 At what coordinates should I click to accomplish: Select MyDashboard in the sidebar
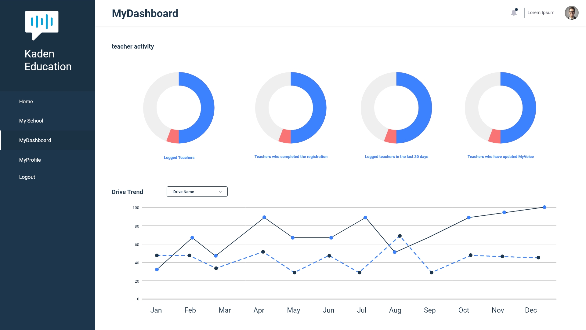[x=35, y=140]
